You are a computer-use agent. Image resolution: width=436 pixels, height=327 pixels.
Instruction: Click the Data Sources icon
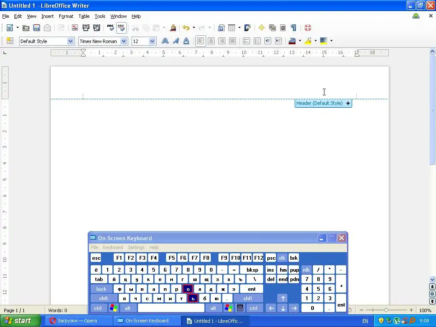point(283,28)
